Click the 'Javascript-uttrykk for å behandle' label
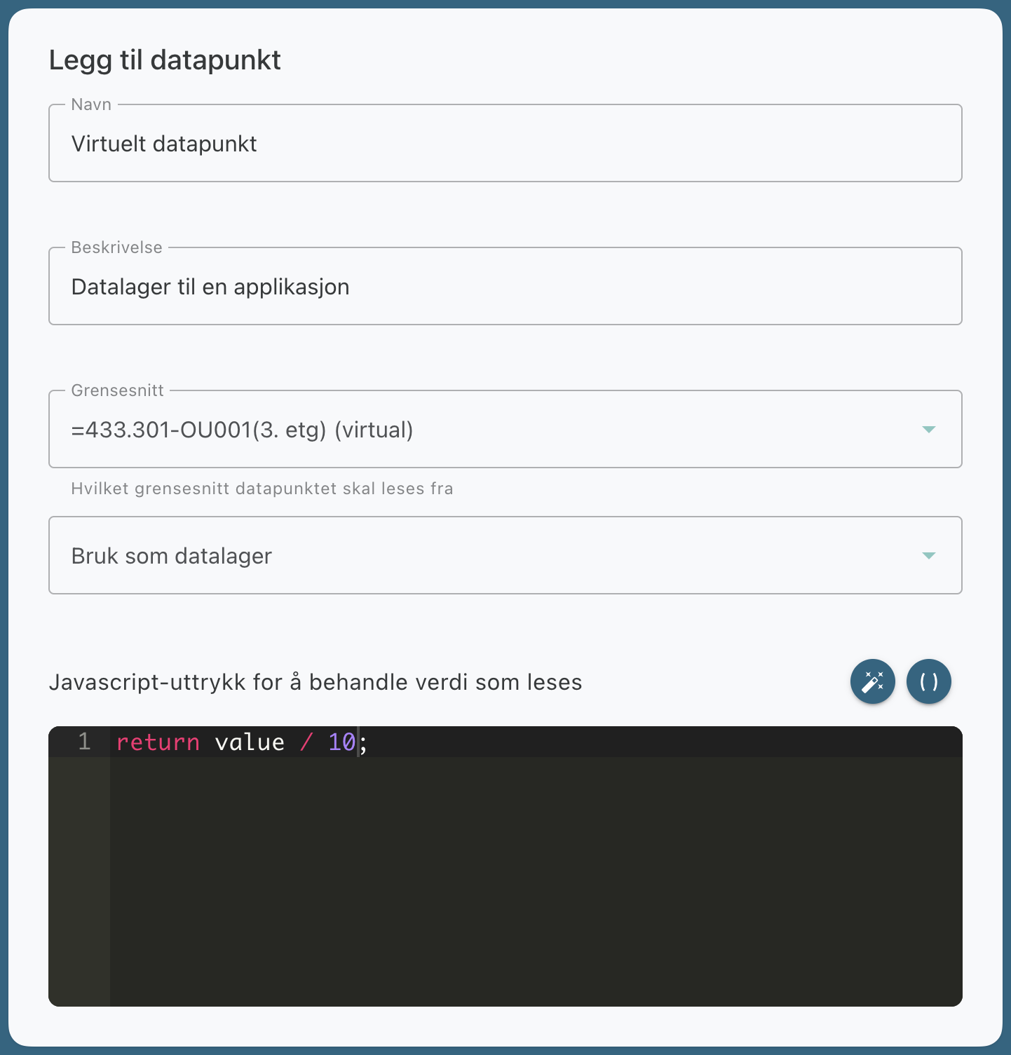This screenshot has width=1011, height=1055. tap(315, 682)
